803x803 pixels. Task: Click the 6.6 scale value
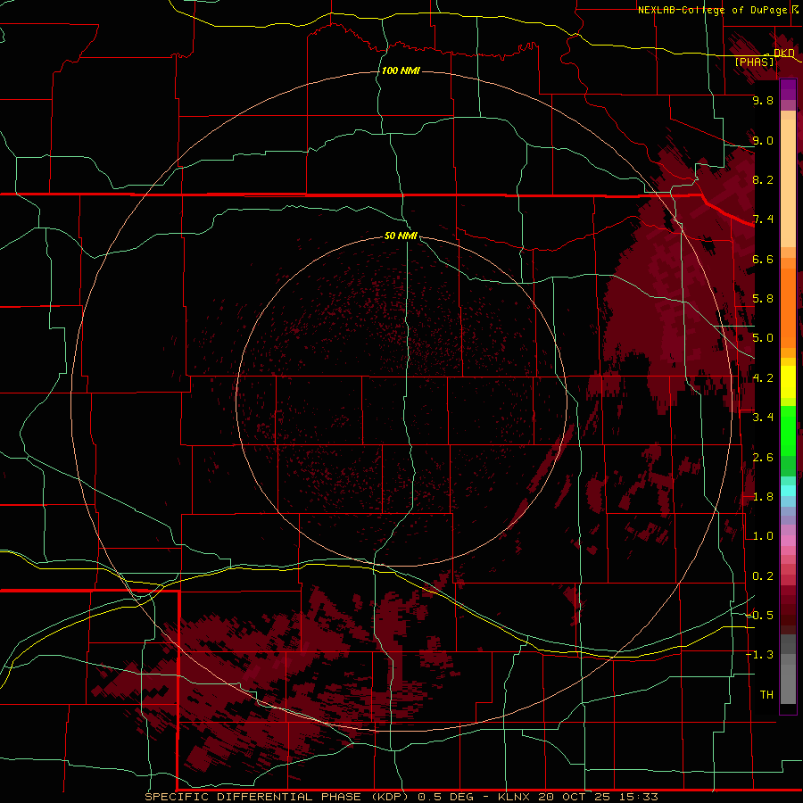coord(763,259)
